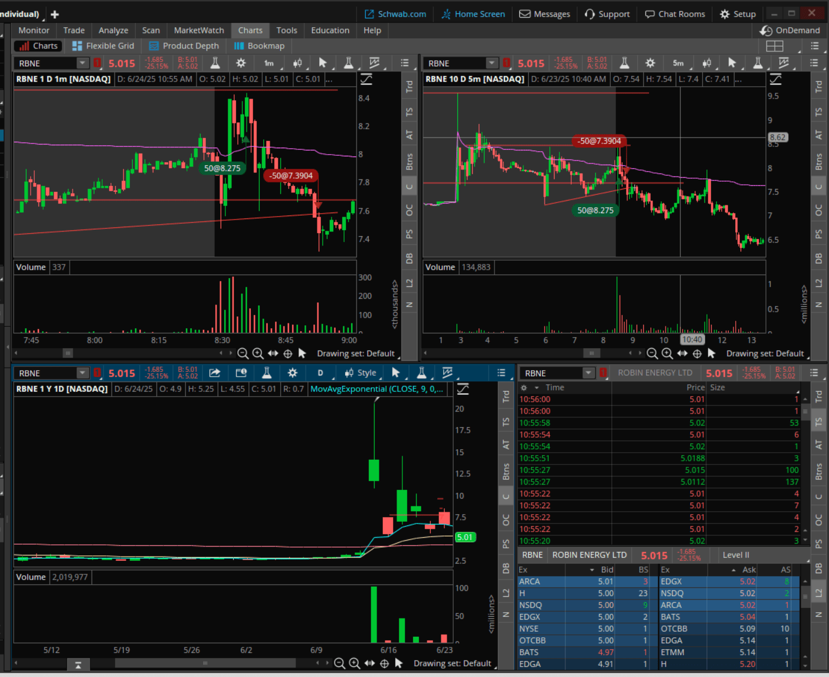Click the Share icon in the daily chart toolbar
The image size is (829, 677).
tap(215, 373)
